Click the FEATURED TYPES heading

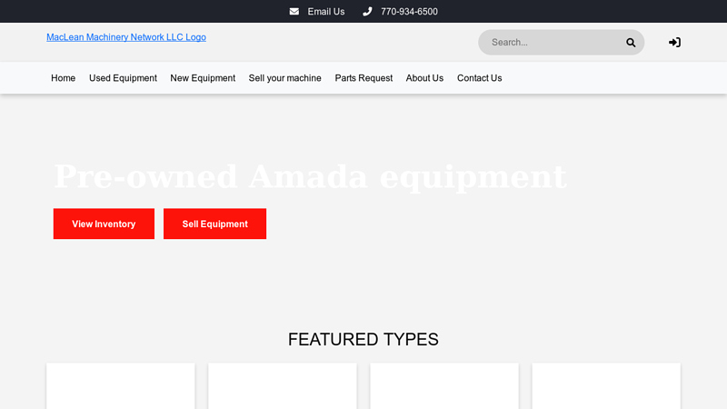pyautogui.click(x=363, y=339)
